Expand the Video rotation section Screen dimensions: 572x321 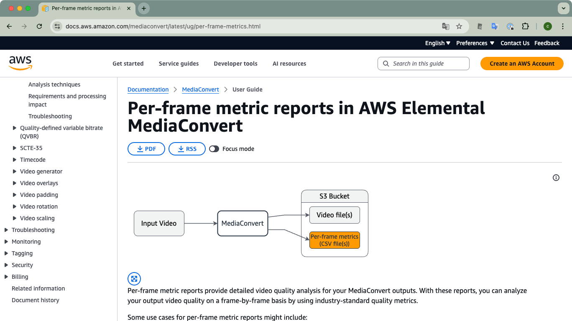[x=15, y=206]
